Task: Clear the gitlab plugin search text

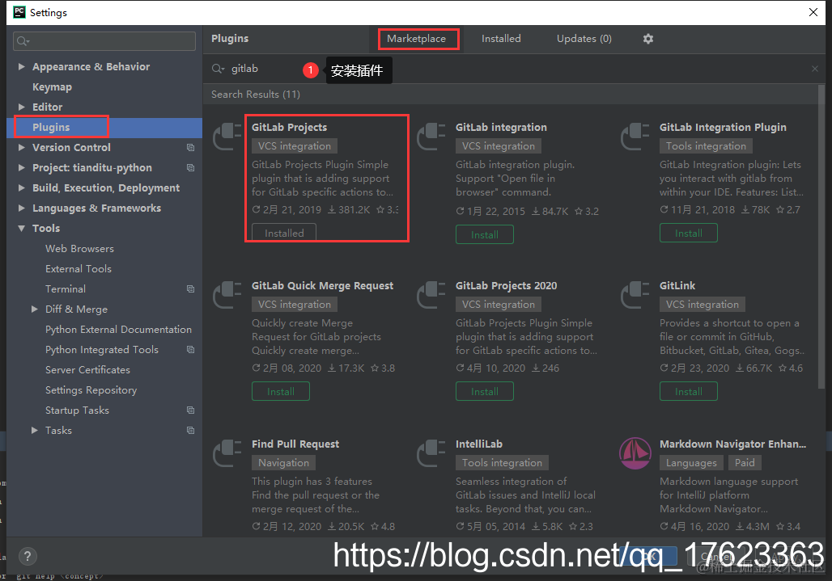Action: pyautogui.click(x=814, y=69)
